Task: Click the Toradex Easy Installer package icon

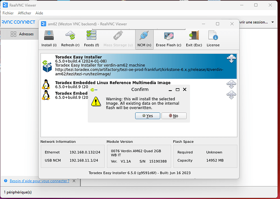Action: pyautogui.click(x=47, y=66)
